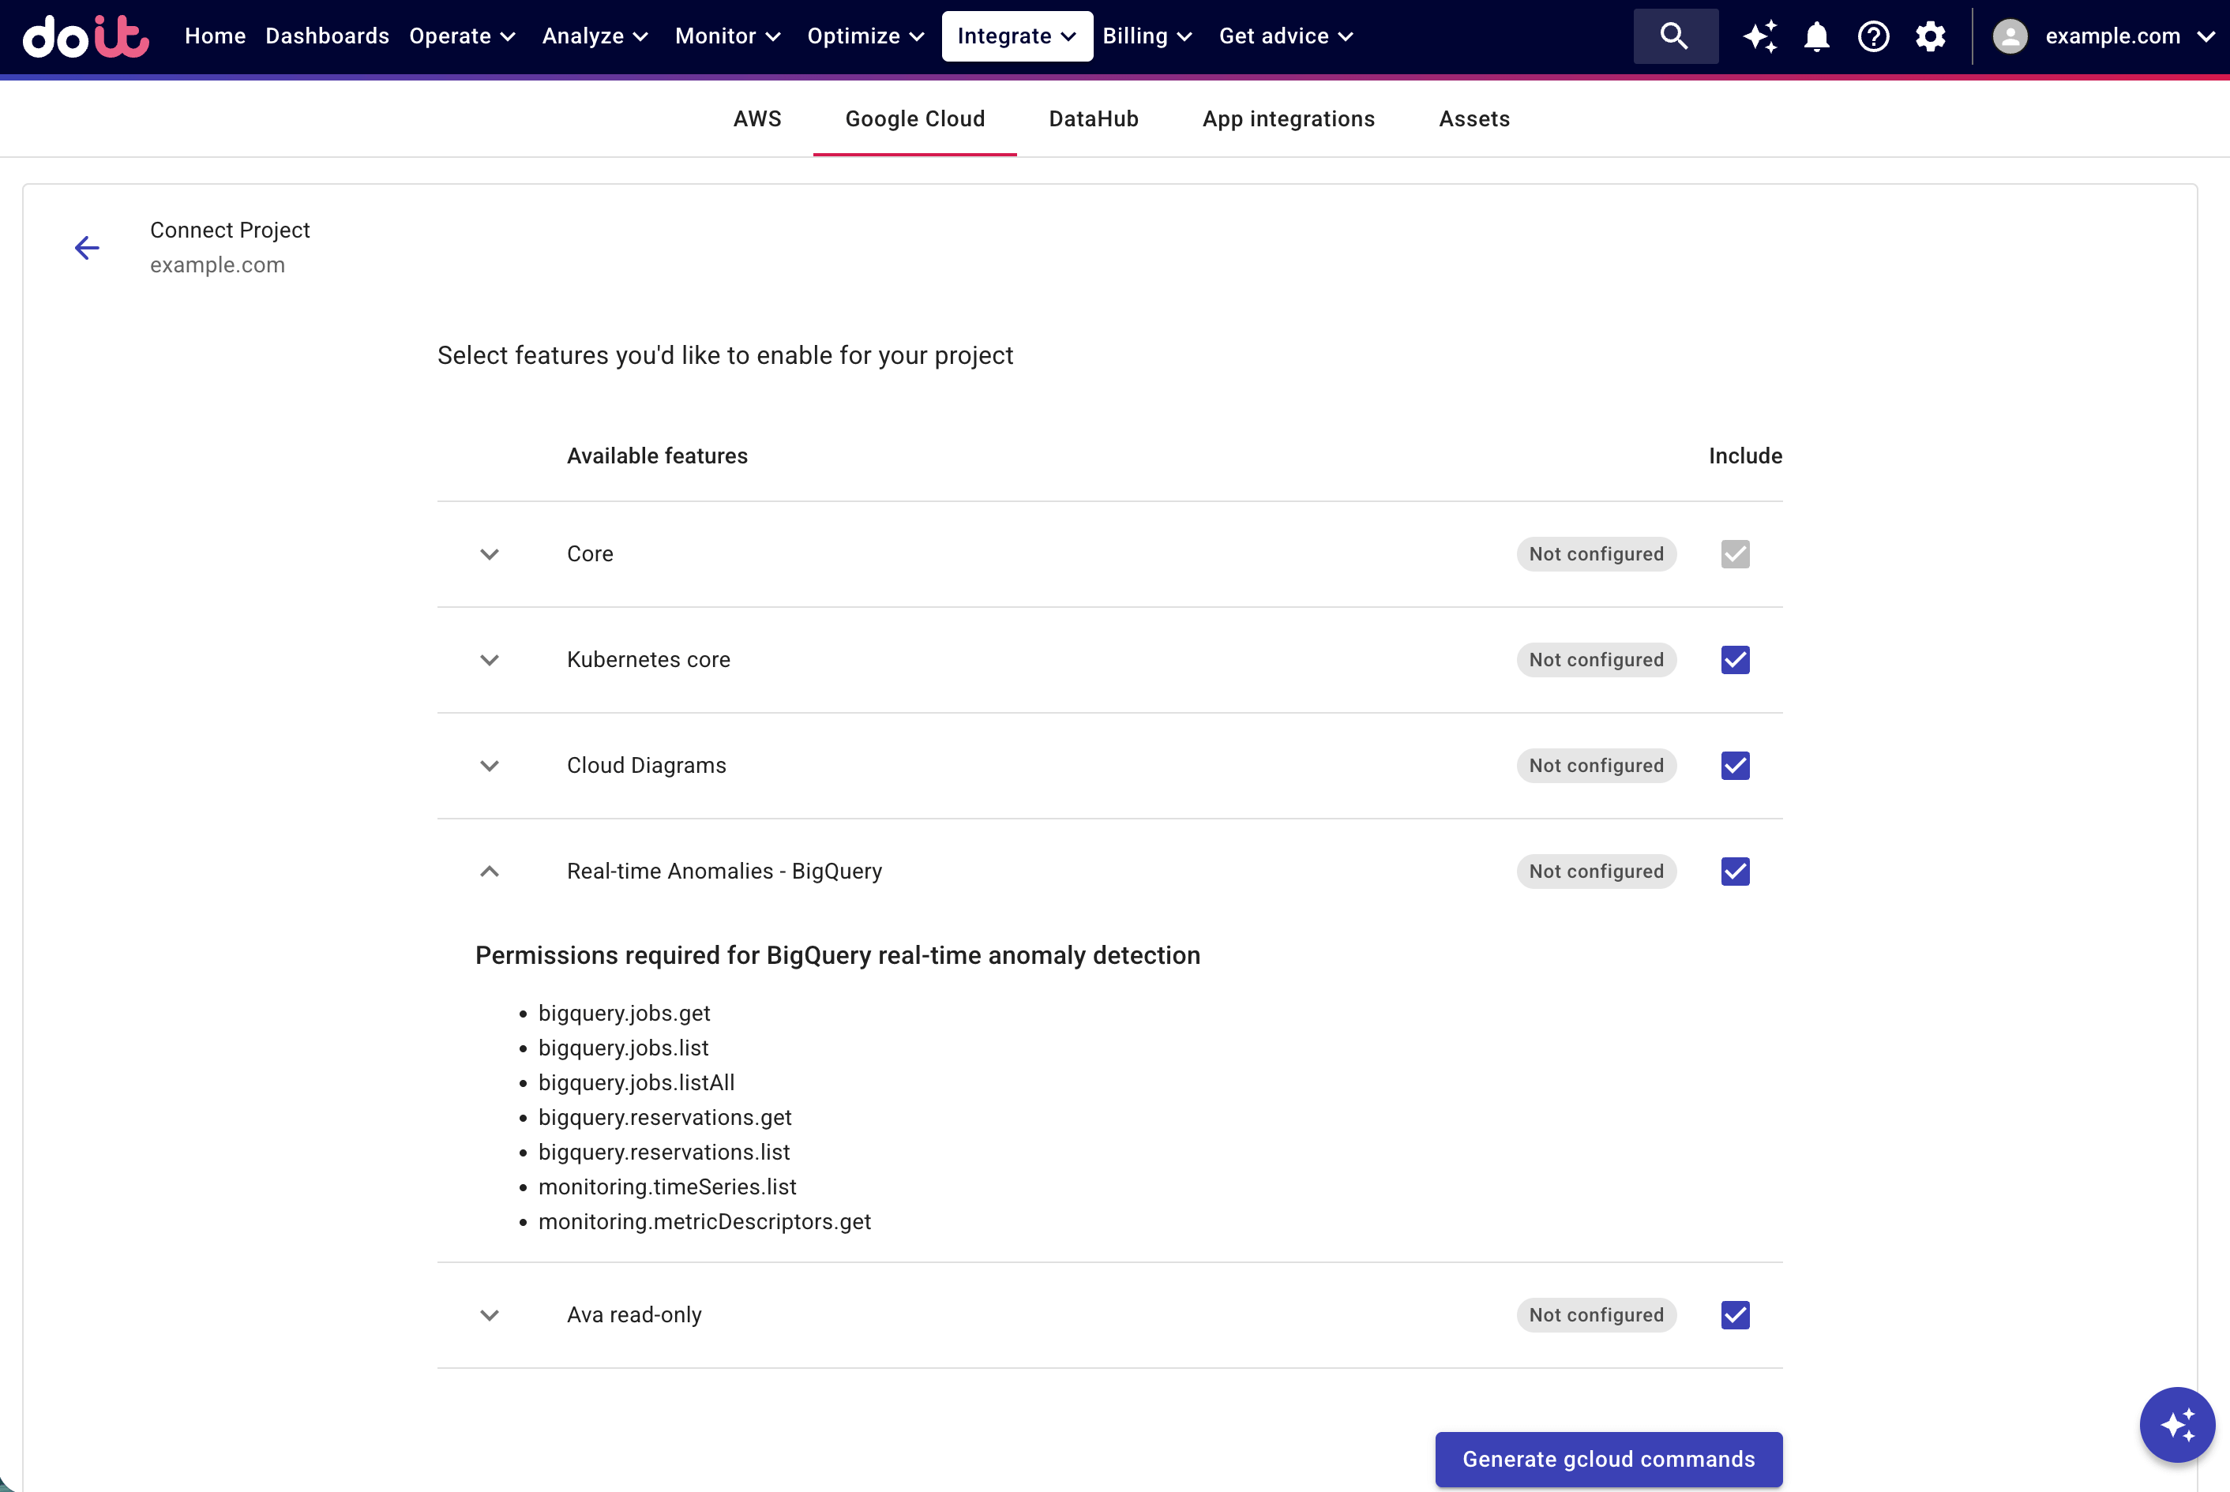Open the search panel

1675,36
